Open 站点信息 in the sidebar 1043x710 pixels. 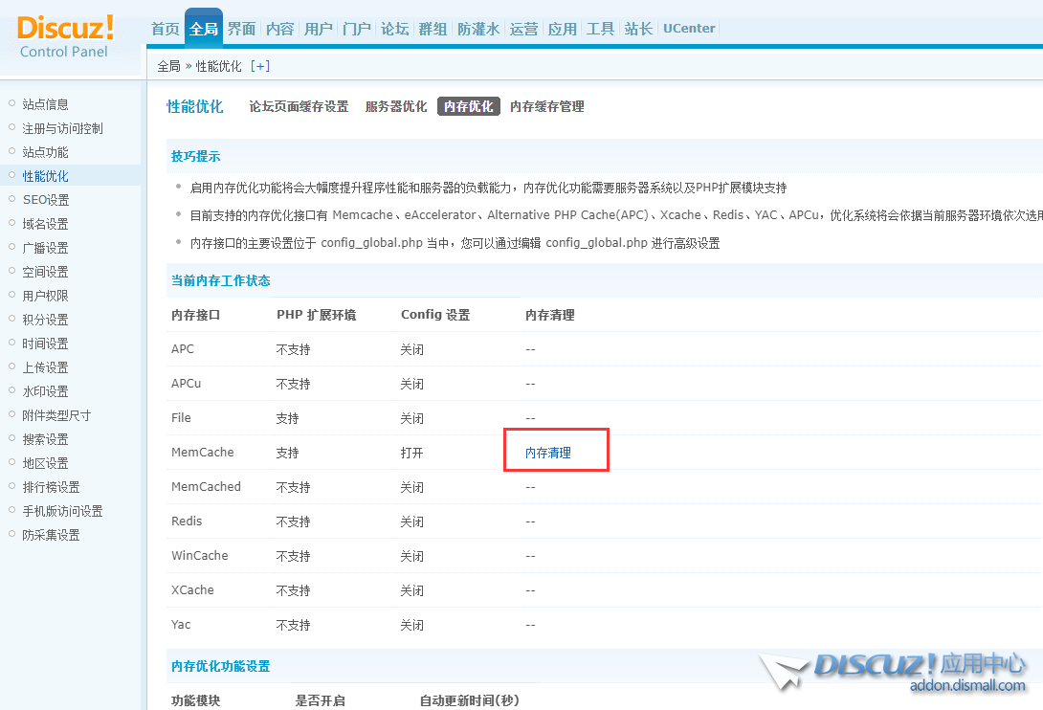pyautogui.click(x=45, y=104)
